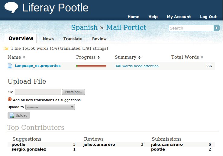Sort by Progress column arrows
Image resolution: width=223 pixels, height=156 pixels.
pyautogui.click(x=99, y=58)
